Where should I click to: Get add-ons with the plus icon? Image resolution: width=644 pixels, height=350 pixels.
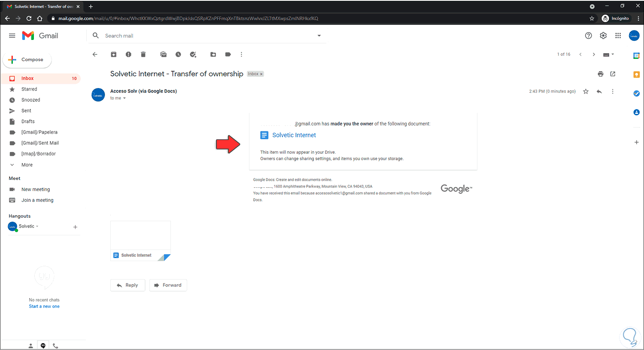point(636,142)
